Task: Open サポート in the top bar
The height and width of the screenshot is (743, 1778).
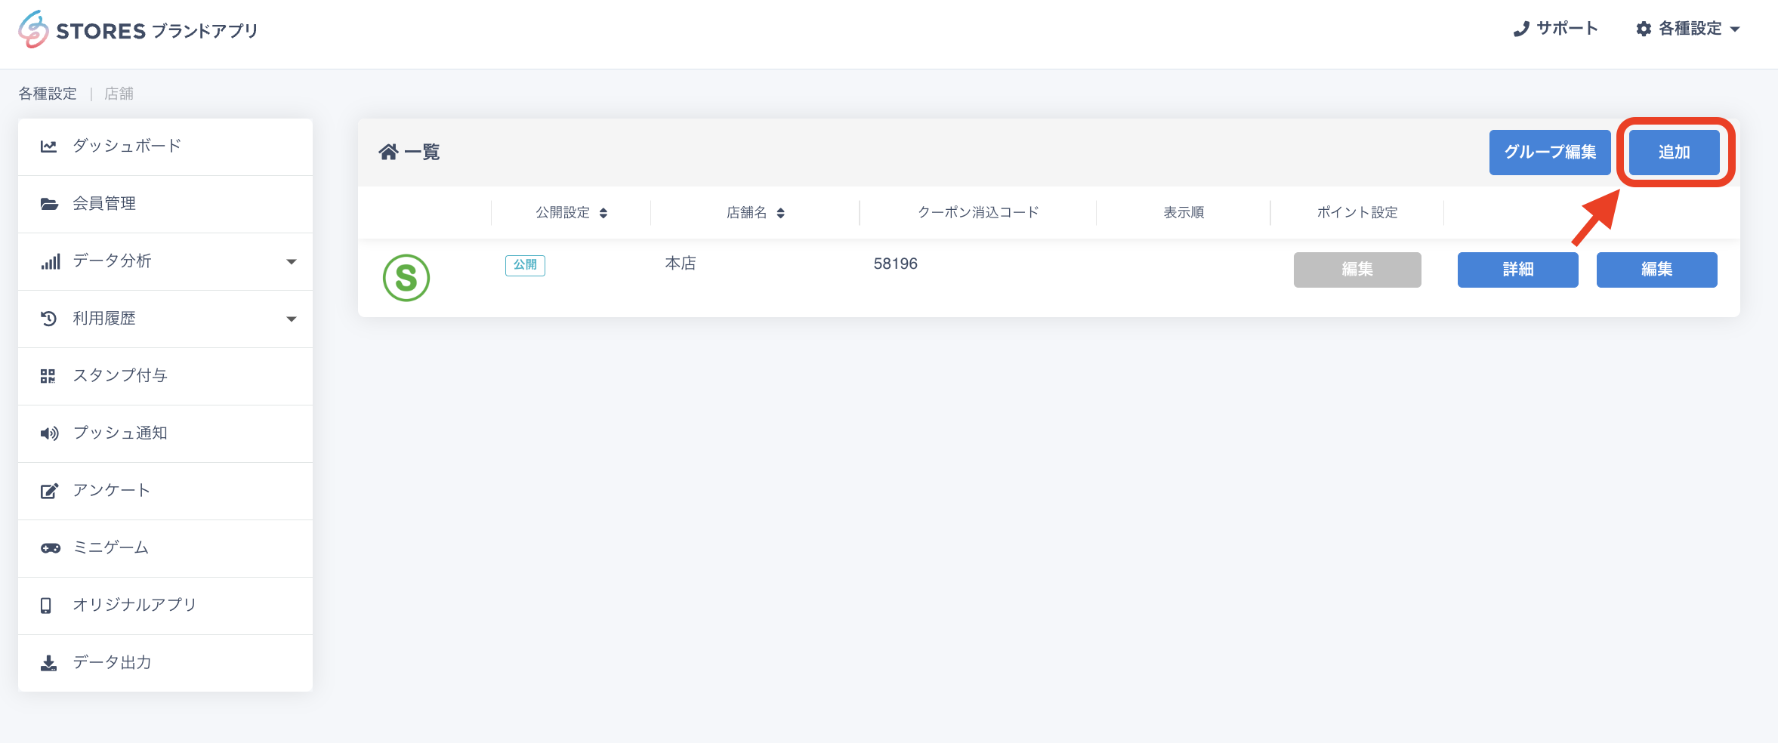Action: tap(1556, 29)
